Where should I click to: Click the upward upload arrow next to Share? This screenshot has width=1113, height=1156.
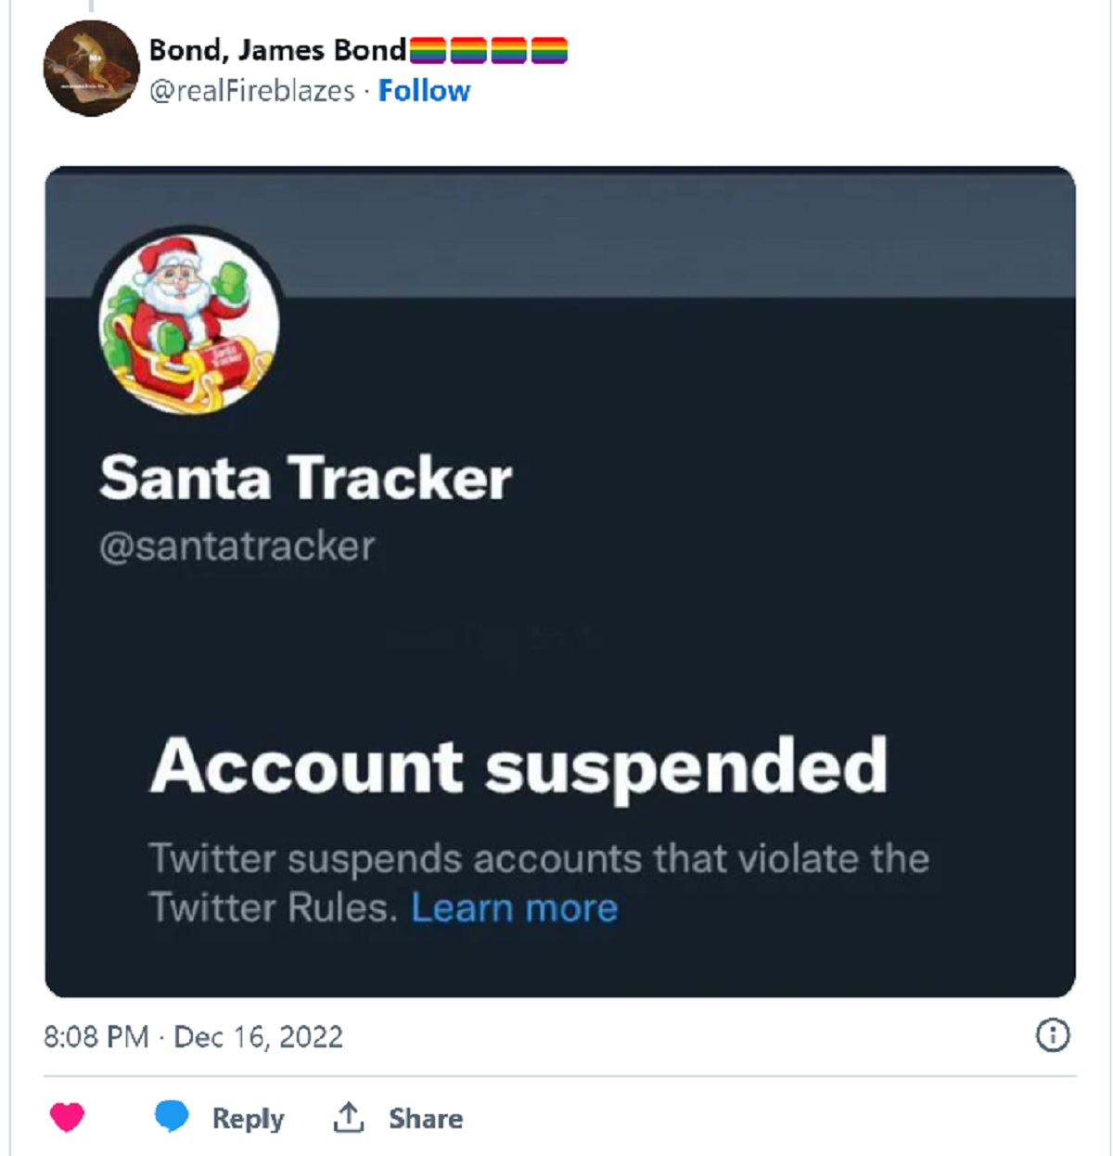click(x=347, y=1116)
